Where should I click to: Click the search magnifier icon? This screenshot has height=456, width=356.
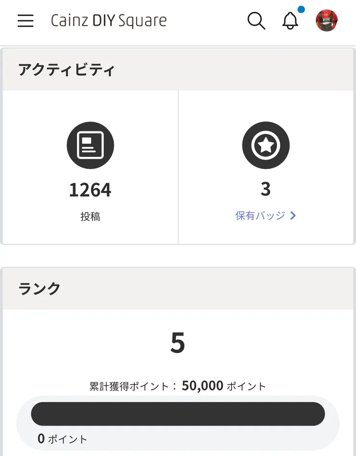[x=256, y=21]
